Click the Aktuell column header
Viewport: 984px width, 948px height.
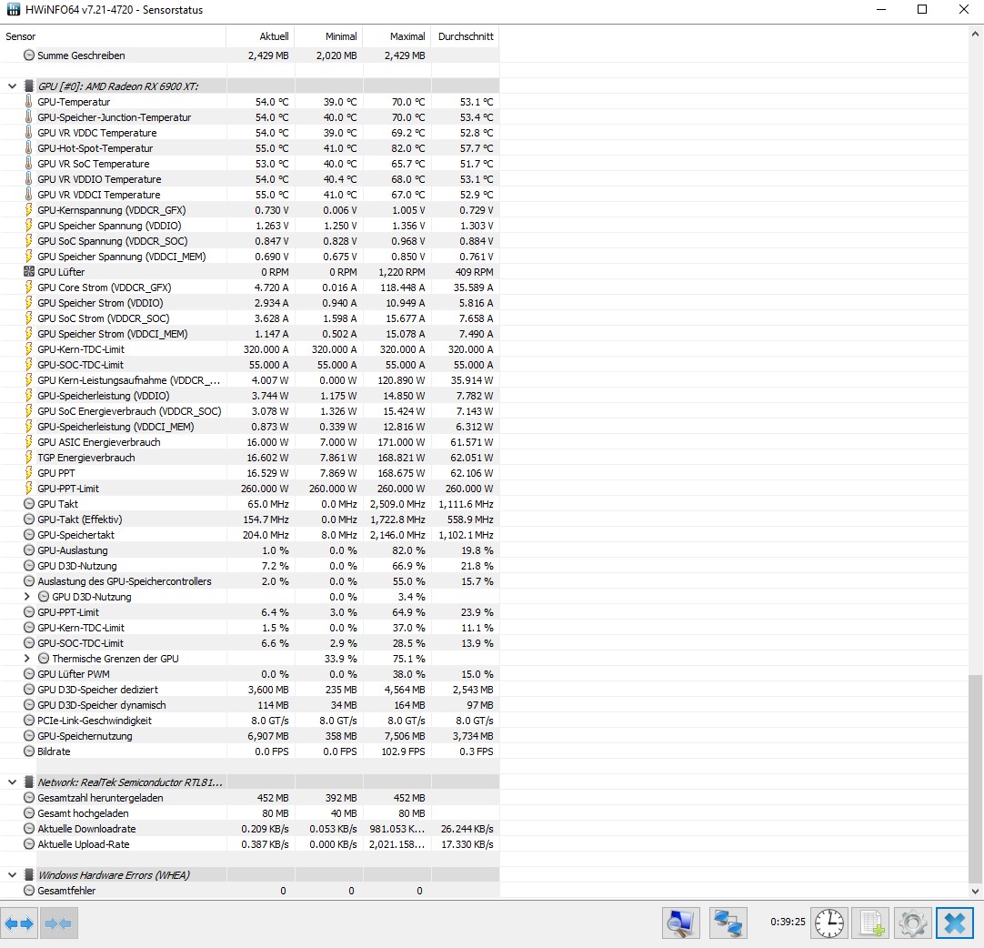pos(260,36)
